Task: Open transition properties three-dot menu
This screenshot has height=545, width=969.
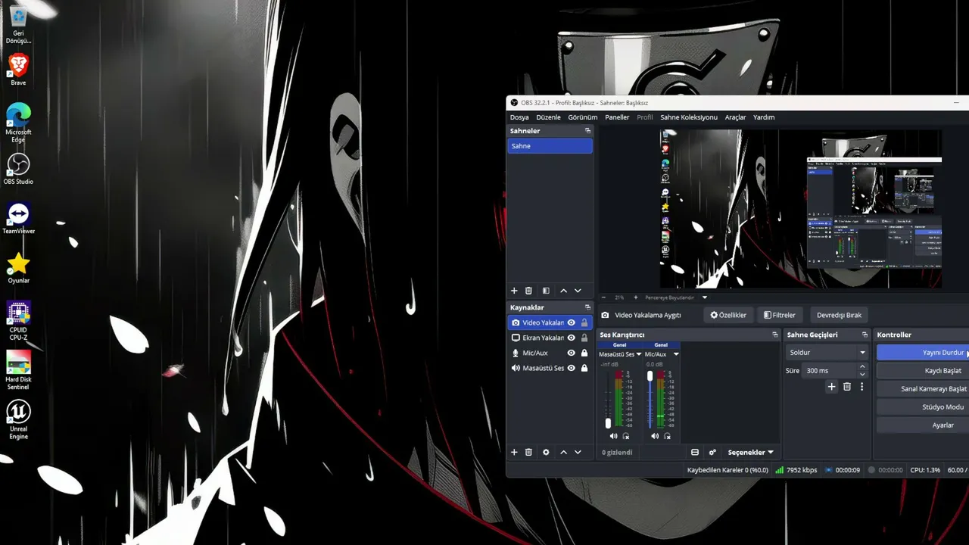Action: pos(862,387)
